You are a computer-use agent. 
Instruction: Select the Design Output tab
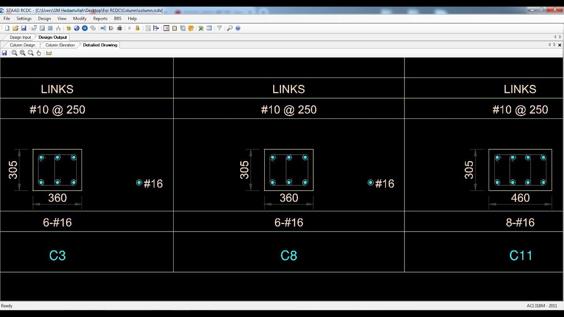click(53, 37)
